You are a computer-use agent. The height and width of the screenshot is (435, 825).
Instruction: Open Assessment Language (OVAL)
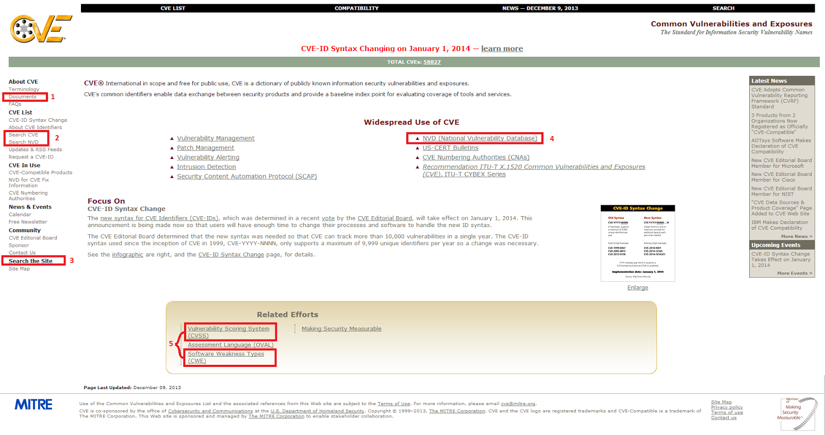230,345
